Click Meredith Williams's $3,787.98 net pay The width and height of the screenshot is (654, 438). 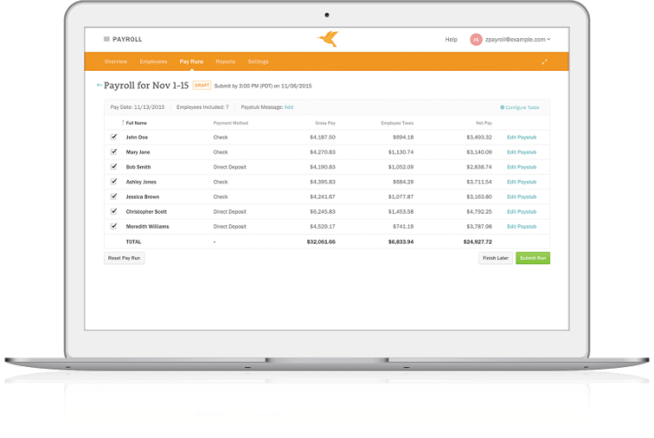pos(479,227)
